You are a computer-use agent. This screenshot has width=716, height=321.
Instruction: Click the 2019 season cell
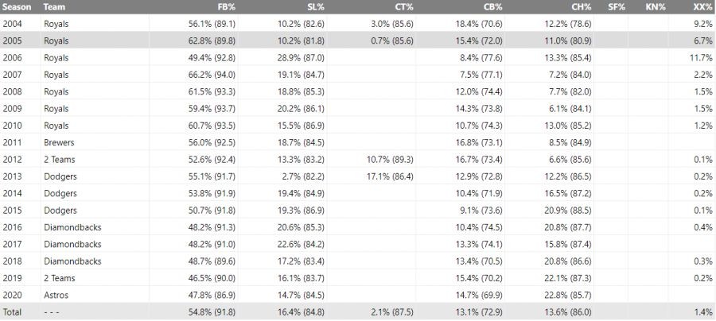(14, 279)
